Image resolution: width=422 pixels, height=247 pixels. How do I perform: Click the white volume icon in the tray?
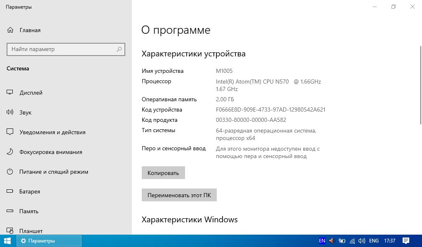click(x=362, y=241)
